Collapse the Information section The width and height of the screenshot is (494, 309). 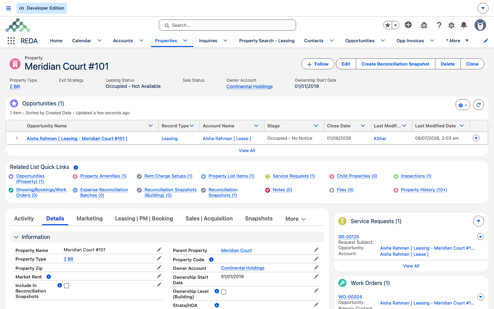[x=16, y=237]
